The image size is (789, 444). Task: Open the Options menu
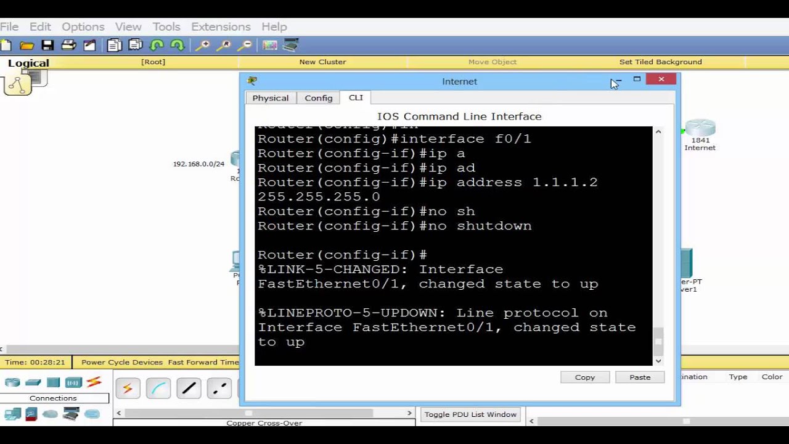[x=83, y=27]
